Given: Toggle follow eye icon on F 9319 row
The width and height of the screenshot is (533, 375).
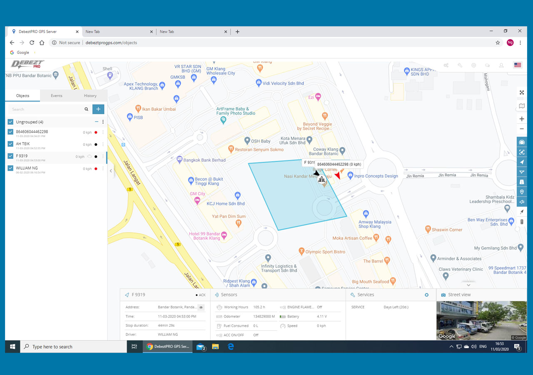Looking at the screenshot, I should pyautogui.click(x=89, y=157).
